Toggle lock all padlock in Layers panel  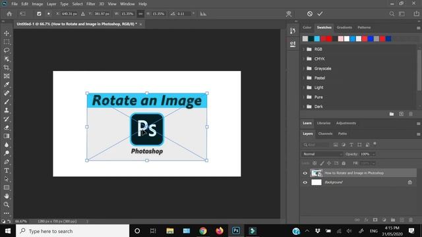click(x=344, y=163)
